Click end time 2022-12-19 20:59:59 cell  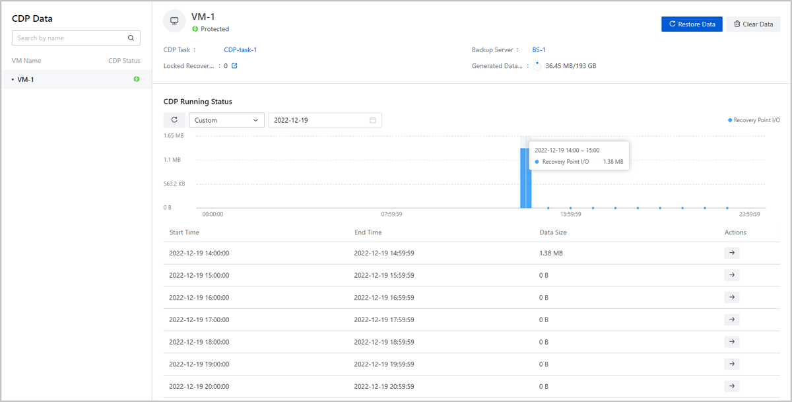[384, 386]
